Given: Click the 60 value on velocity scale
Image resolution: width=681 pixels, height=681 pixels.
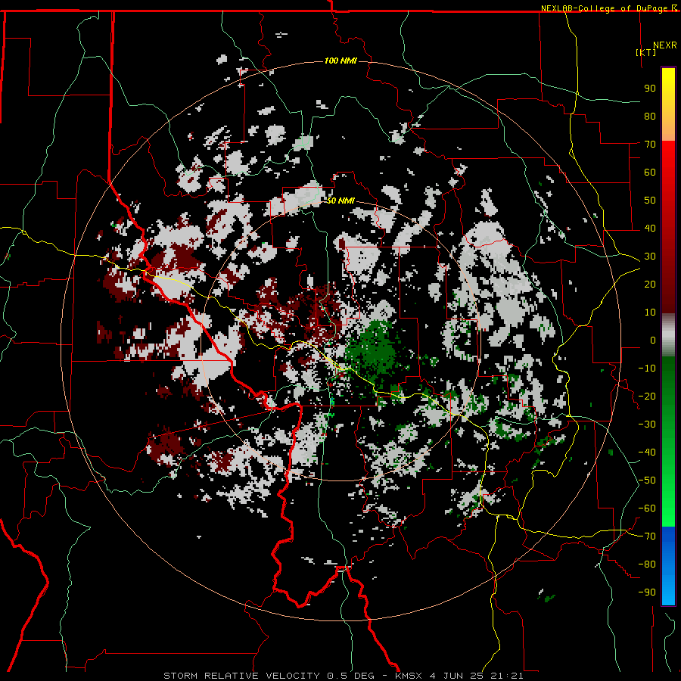Looking at the screenshot, I should [x=650, y=172].
